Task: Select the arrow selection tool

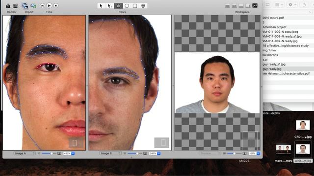Action: pyautogui.click(x=101, y=6)
